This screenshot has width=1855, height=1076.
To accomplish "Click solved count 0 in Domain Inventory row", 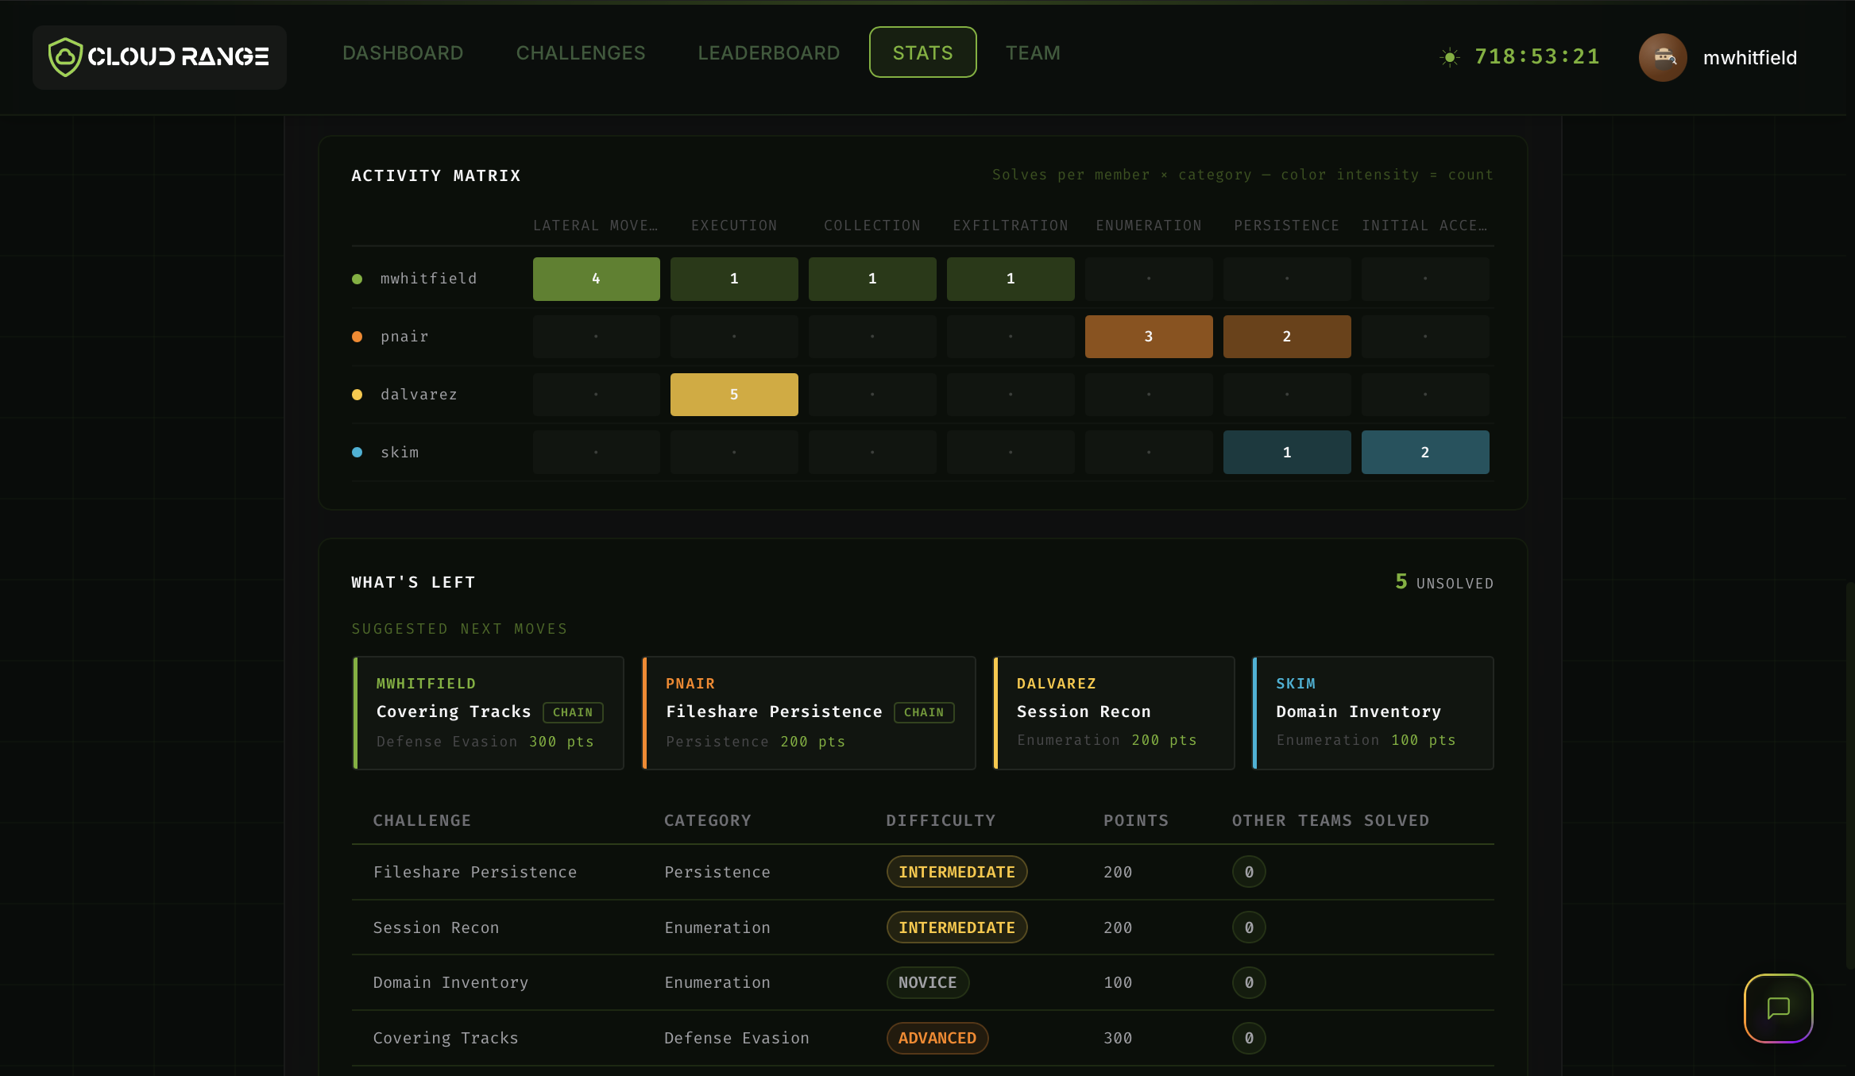I will (1249, 983).
